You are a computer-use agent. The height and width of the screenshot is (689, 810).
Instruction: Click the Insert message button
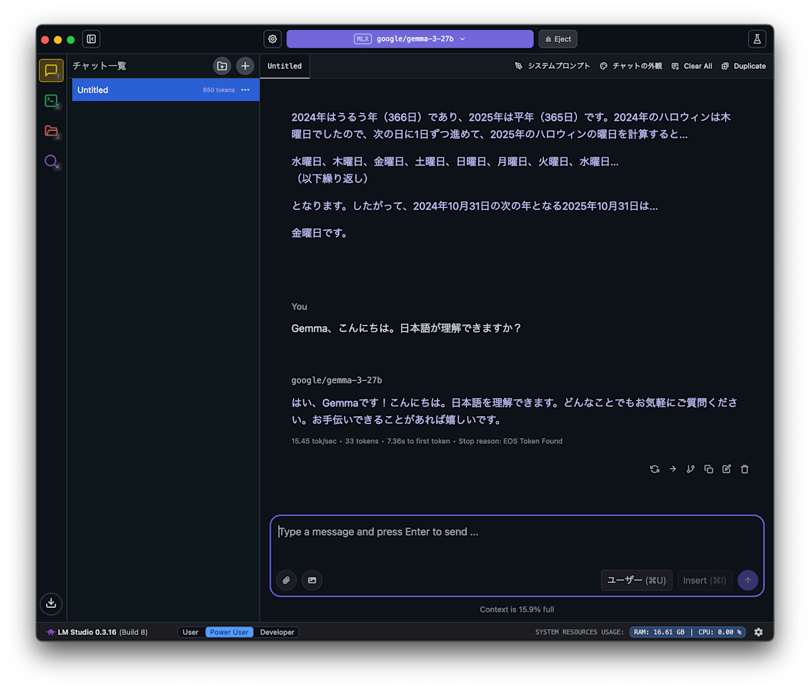coord(705,580)
